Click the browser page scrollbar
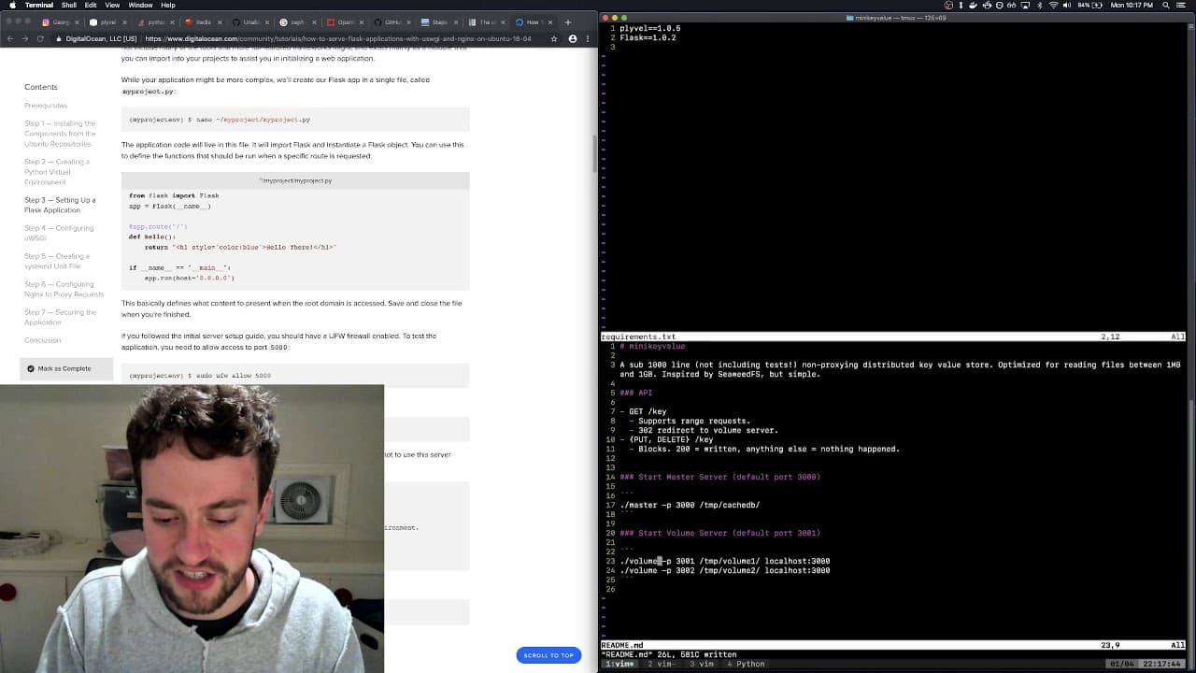This screenshot has height=673, width=1196. click(x=594, y=154)
